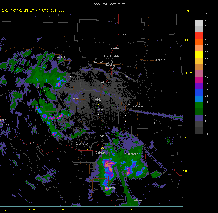218x213 pixels.
Task: Click the yellow diamond marker near RockyMH
Action: [x=63, y=52]
